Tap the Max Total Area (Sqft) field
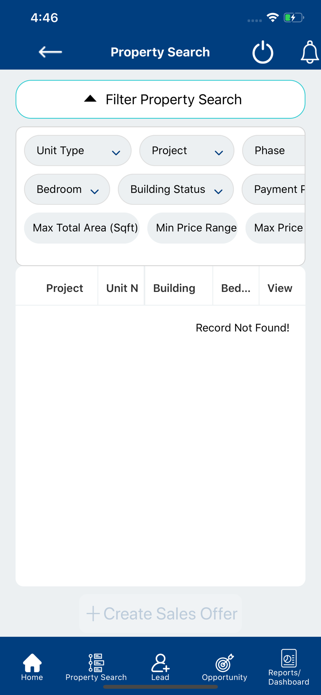The image size is (321, 695). point(82,228)
